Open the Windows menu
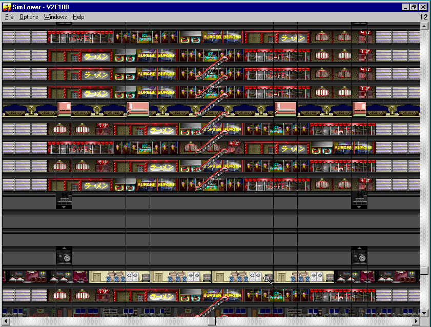431x327 pixels. coord(55,17)
